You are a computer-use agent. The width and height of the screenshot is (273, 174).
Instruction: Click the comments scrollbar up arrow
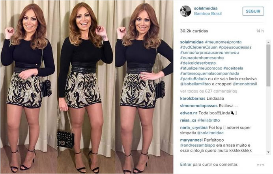[268, 42]
